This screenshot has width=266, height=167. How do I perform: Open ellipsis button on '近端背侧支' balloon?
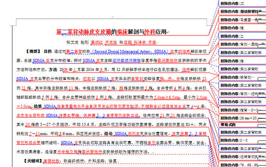tap(262, 159)
